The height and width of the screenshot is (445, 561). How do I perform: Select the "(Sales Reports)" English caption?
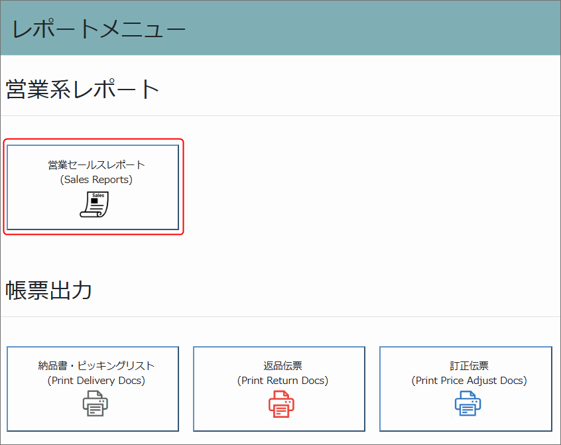click(x=96, y=180)
